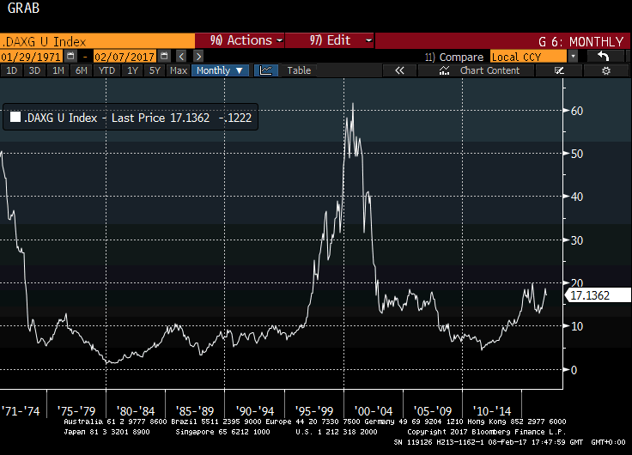632x455 pixels.
Task: Click the next period arrow
Action: 197,56
